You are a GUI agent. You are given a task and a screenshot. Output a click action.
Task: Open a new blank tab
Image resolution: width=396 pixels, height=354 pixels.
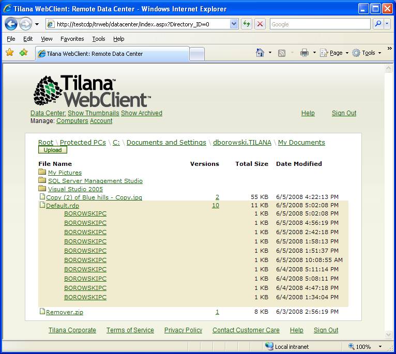click(x=197, y=54)
